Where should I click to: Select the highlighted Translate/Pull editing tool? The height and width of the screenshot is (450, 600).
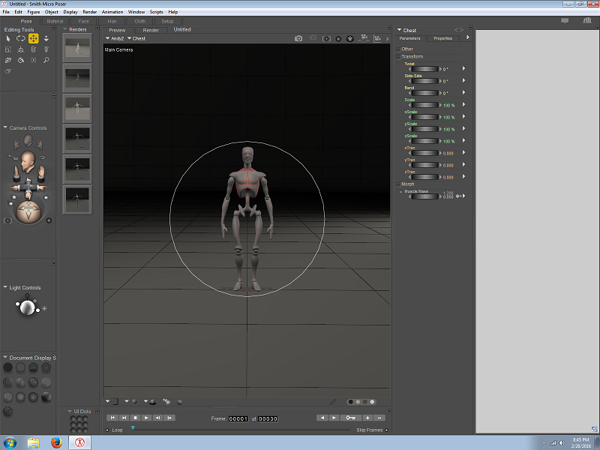point(34,38)
